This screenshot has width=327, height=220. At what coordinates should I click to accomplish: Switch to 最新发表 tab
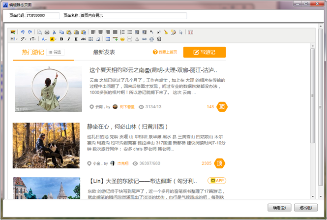click(104, 52)
